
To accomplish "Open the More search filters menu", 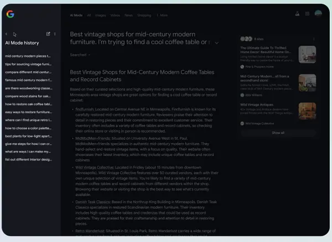I will tap(163, 15).
